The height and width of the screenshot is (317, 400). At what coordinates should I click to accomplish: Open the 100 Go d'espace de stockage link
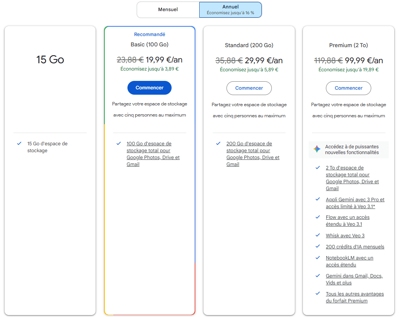coord(153,154)
